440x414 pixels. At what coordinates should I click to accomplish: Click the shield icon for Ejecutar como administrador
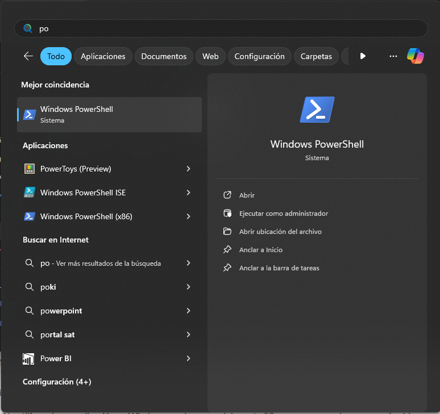[227, 214]
